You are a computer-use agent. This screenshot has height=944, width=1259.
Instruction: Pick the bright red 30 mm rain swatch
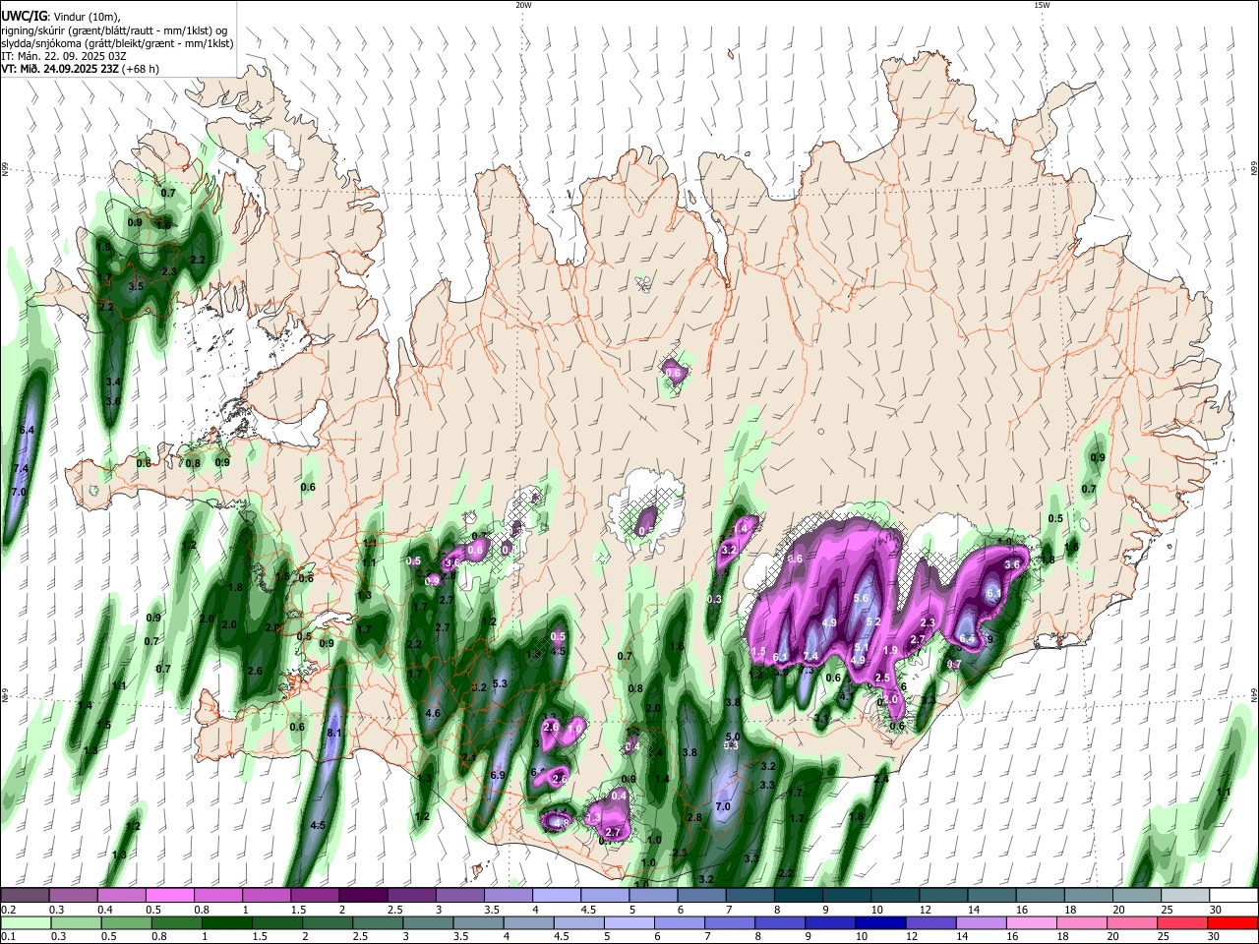click(1233, 922)
